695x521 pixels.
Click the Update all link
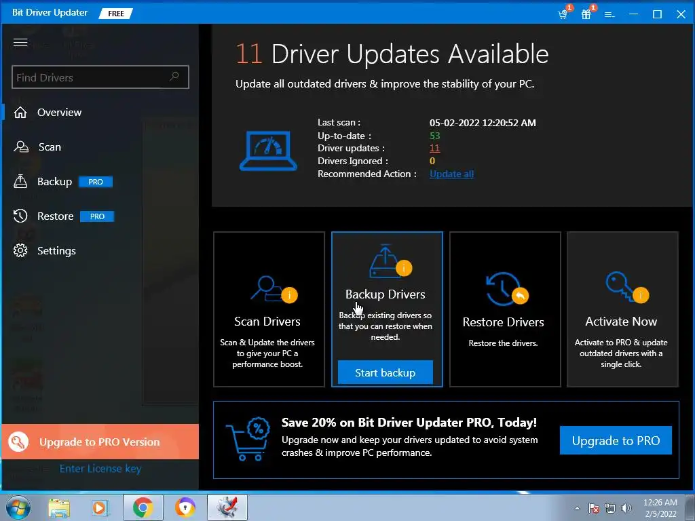451,174
